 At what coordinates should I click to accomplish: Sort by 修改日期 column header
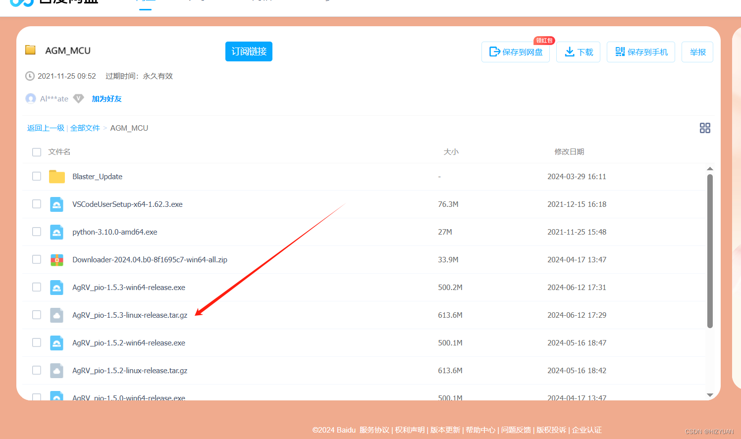tap(569, 152)
